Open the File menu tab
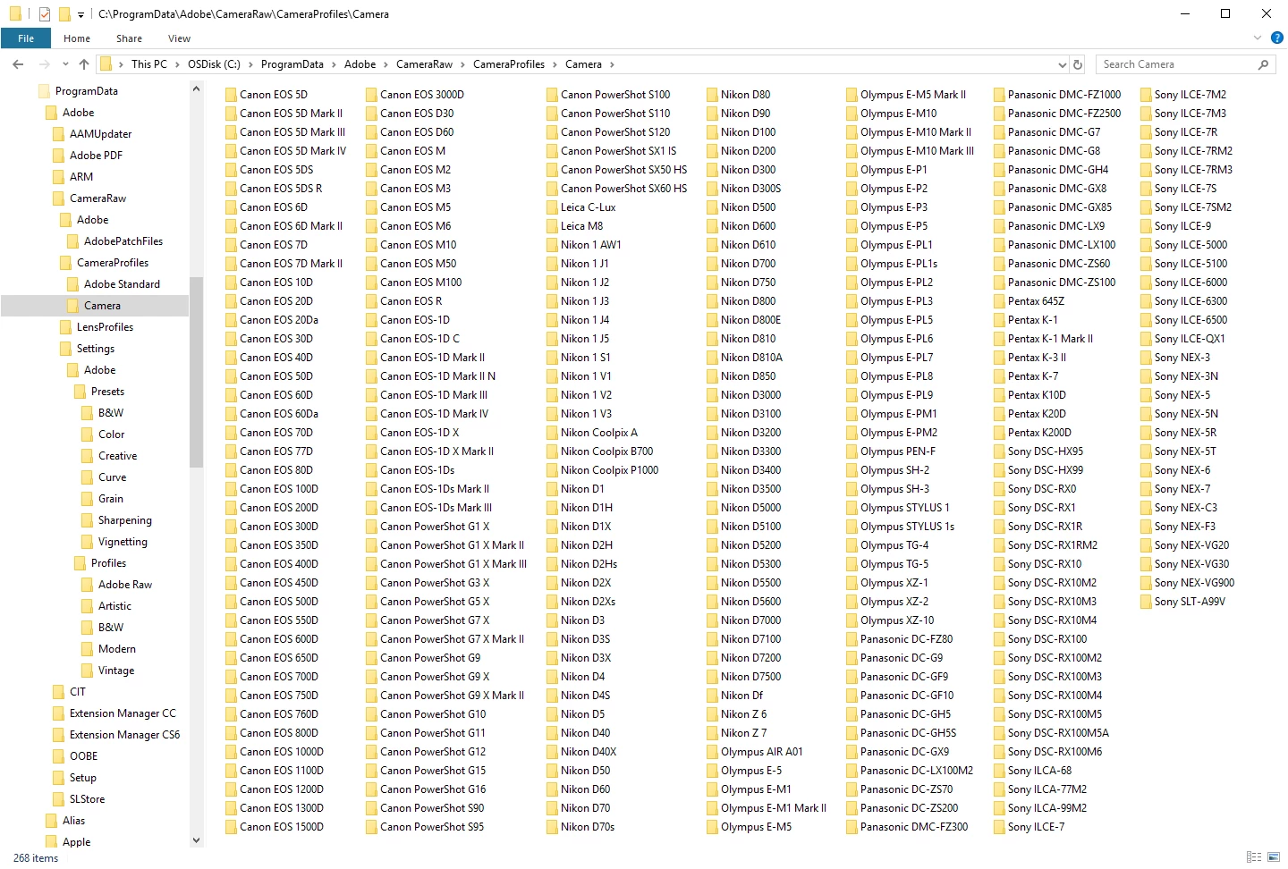 [x=26, y=38]
